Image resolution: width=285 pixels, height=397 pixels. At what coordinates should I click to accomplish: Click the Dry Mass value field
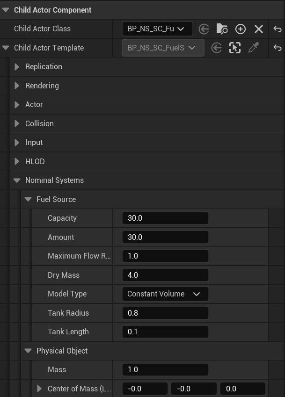165,275
